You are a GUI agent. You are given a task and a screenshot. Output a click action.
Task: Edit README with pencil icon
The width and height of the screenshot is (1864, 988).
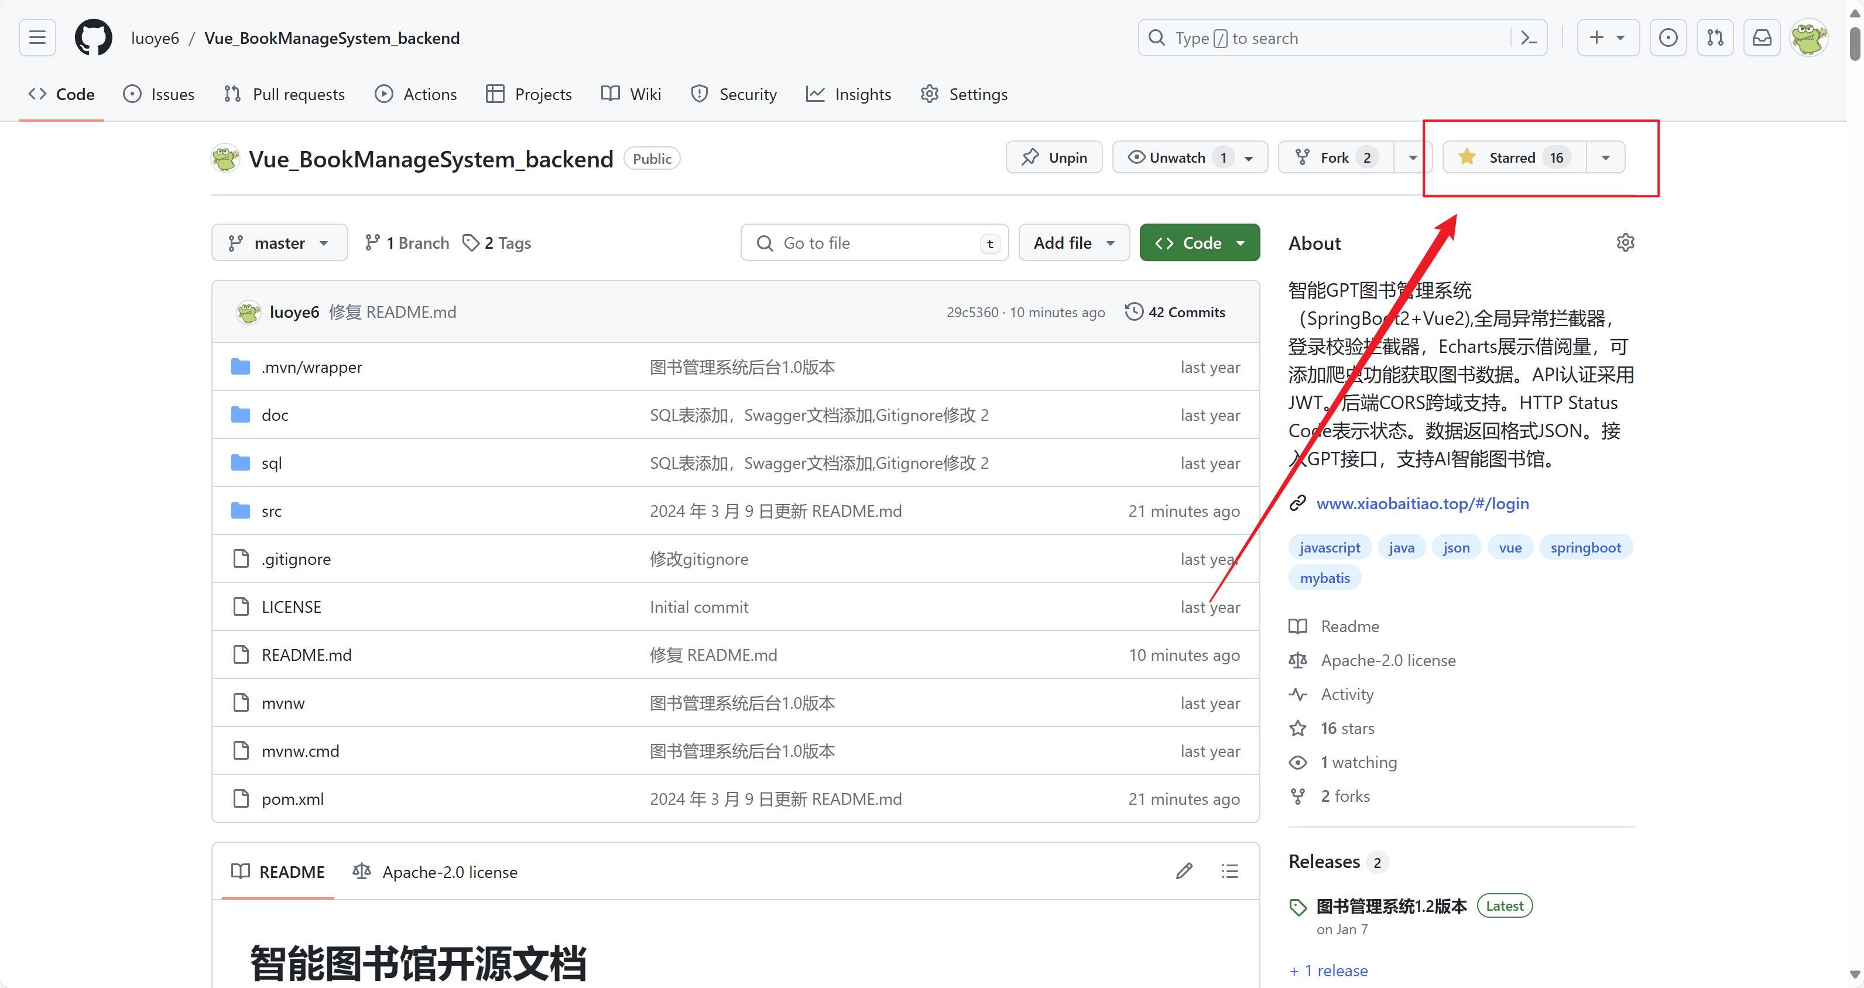pos(1184,872)
